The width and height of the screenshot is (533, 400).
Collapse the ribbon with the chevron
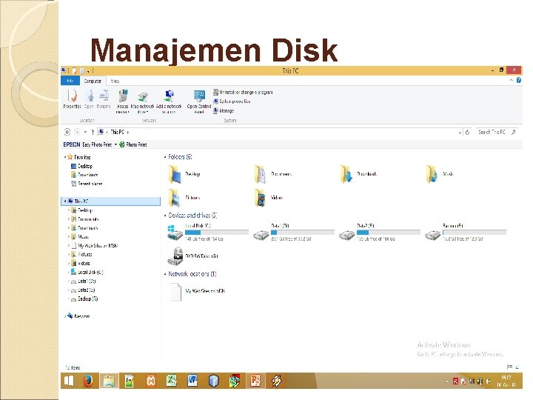pyautogui.click(x=512, y=80)
